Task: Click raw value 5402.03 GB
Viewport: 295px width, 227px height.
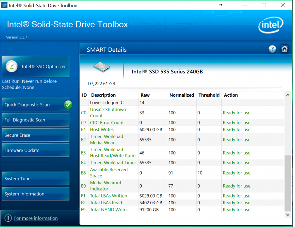Action: (151, 203)
